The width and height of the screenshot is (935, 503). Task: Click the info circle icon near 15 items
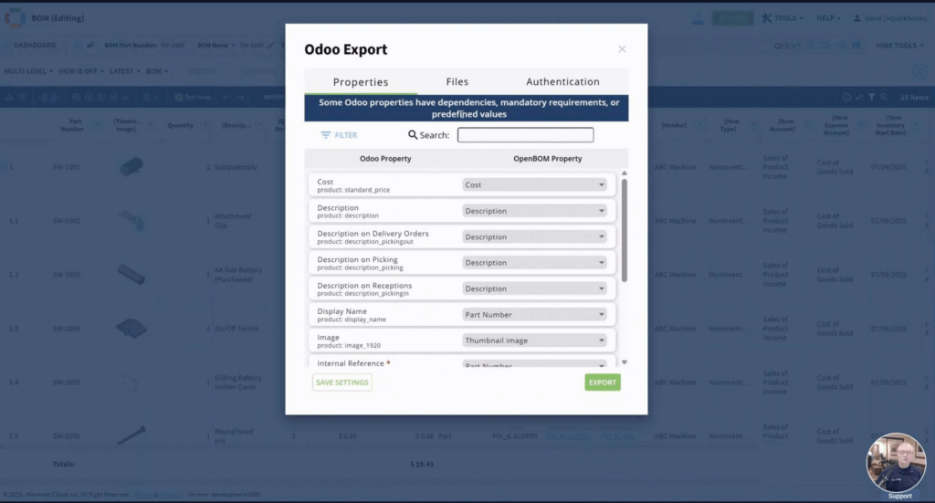pos(846,97)
